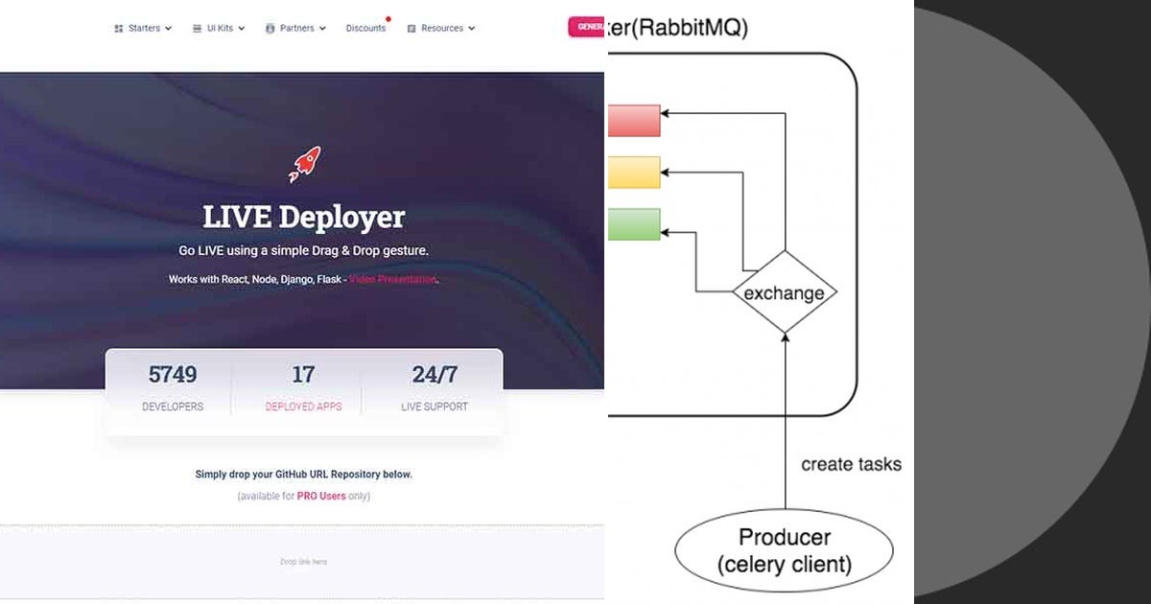The image size is (1151, 604).
Task: Open the UI Kits dropdown menu
Action: [219, 28]
